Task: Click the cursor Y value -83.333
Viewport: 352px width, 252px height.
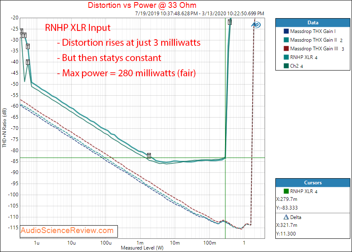Action: point(287,208)
